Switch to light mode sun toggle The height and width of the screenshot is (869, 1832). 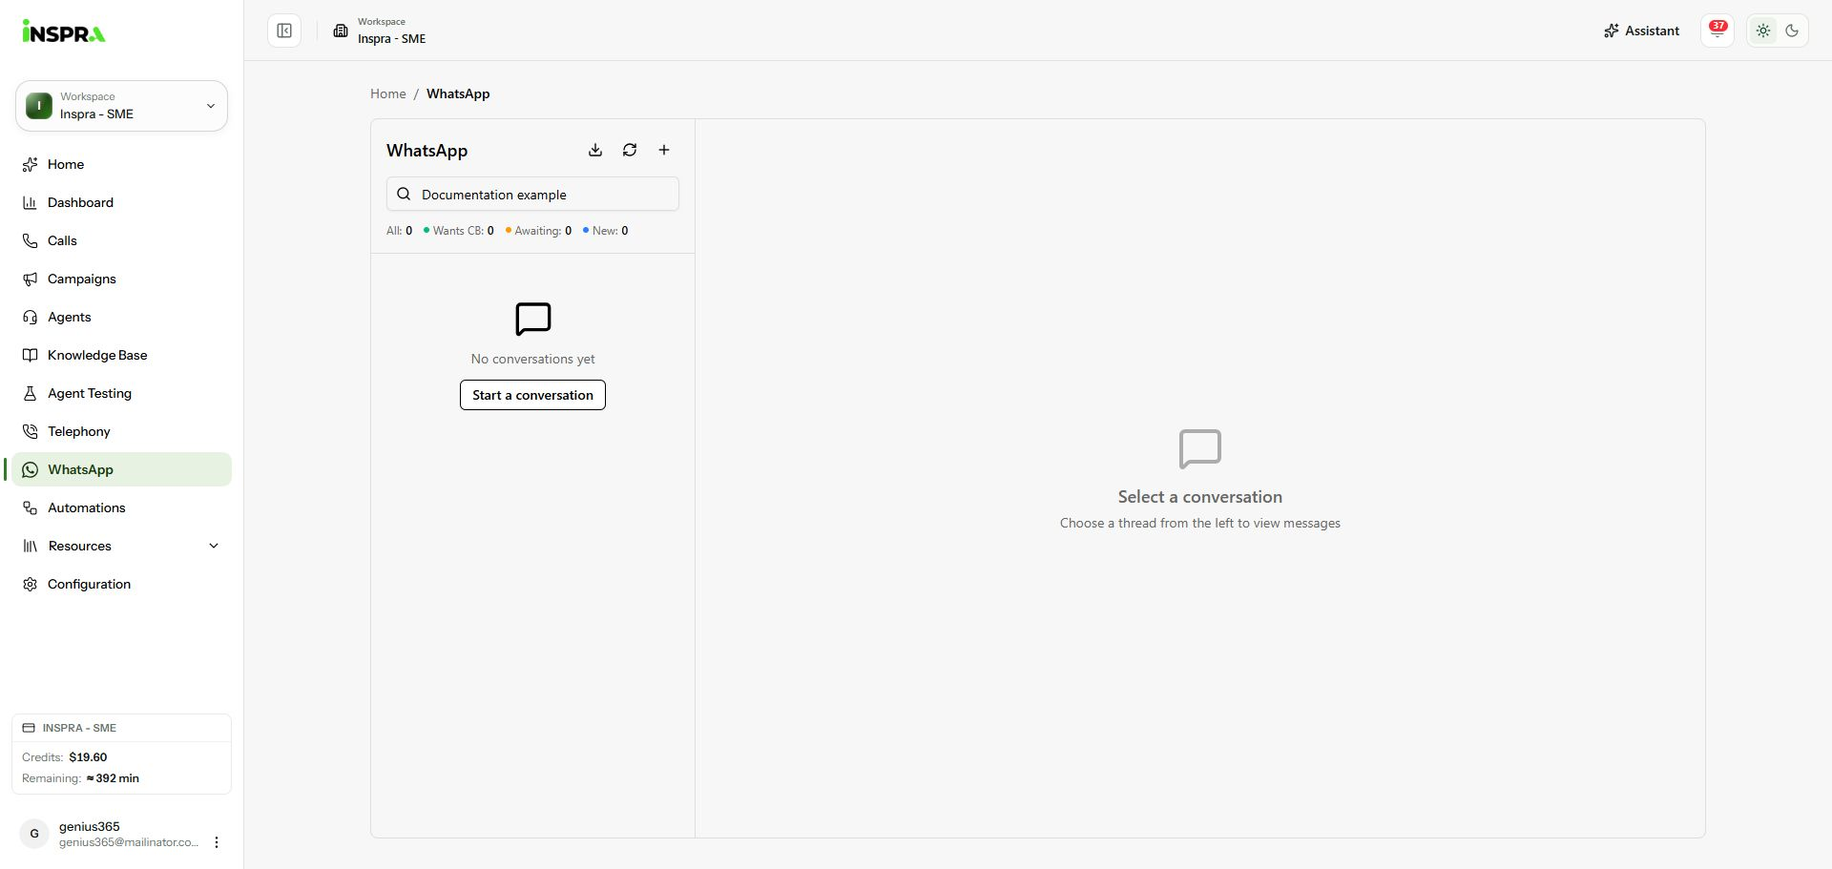pos(1763,31)
